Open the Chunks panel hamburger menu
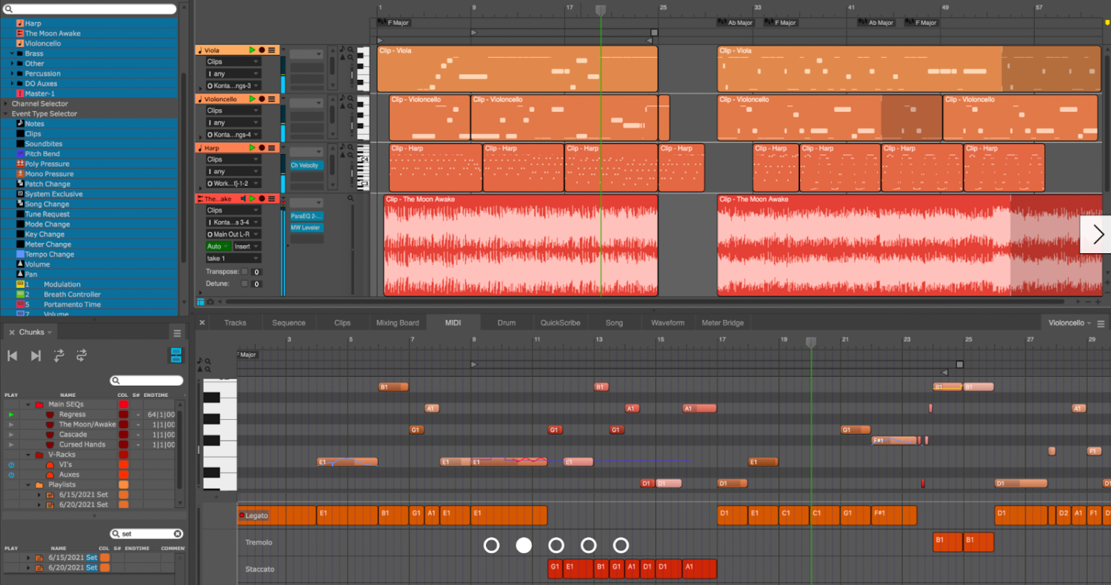 click(177, 332)
